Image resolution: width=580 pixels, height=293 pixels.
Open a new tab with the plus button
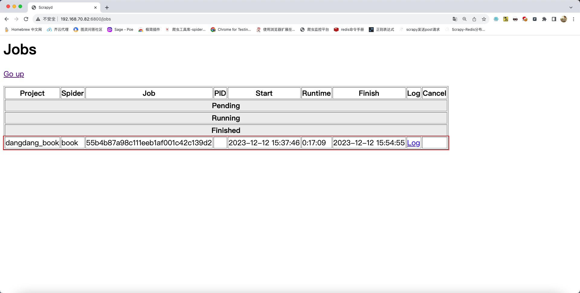tap(107, 8)
